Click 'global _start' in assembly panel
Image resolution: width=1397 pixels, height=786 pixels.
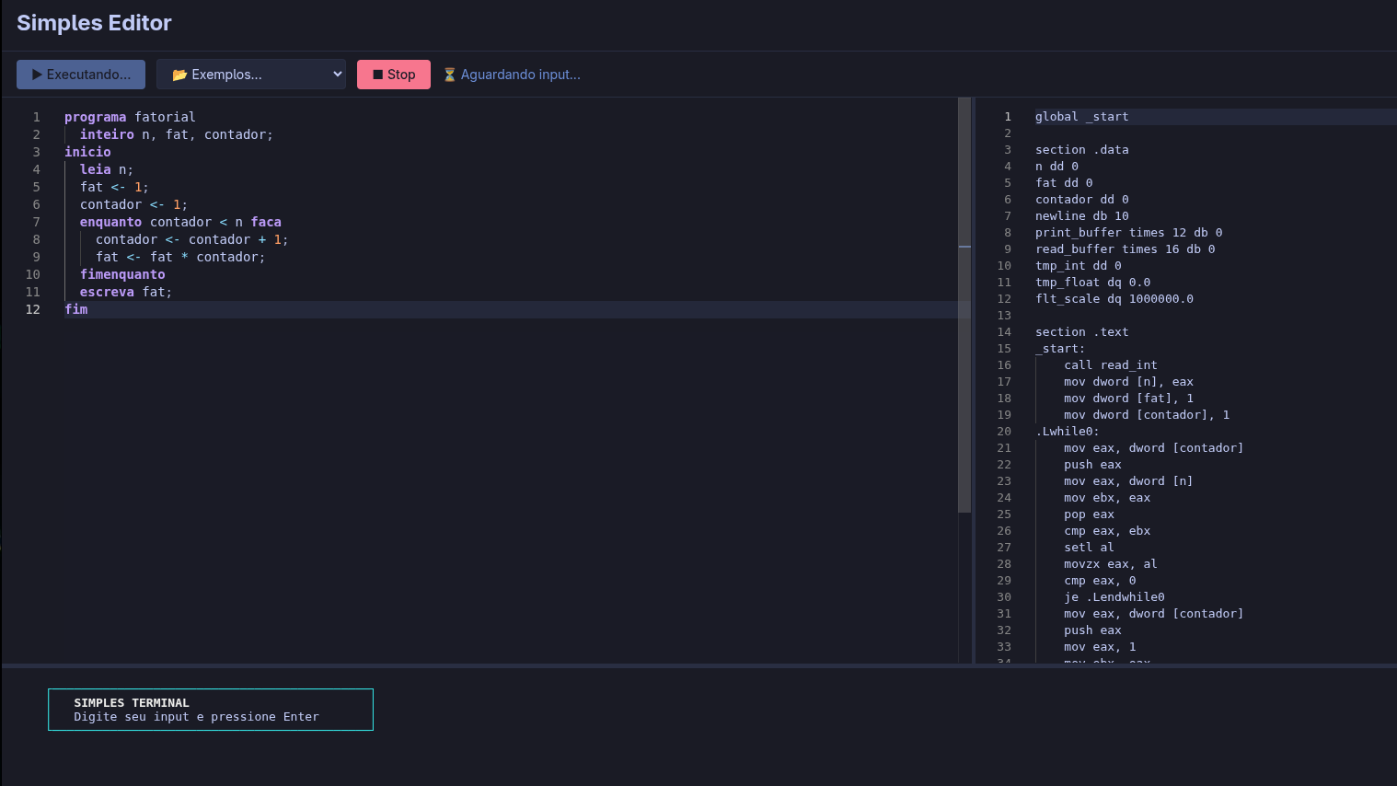[1081, 117]
